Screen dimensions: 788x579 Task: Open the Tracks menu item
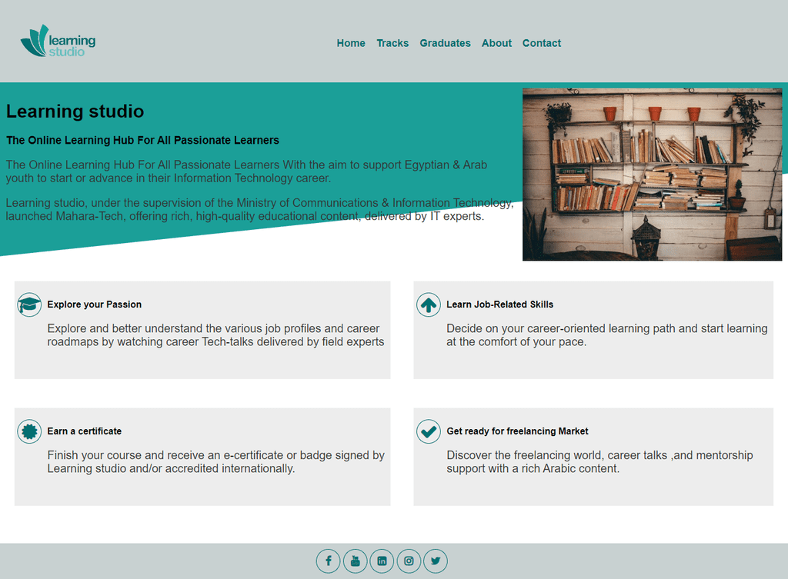pyautogui.click(x=392, y=43)
